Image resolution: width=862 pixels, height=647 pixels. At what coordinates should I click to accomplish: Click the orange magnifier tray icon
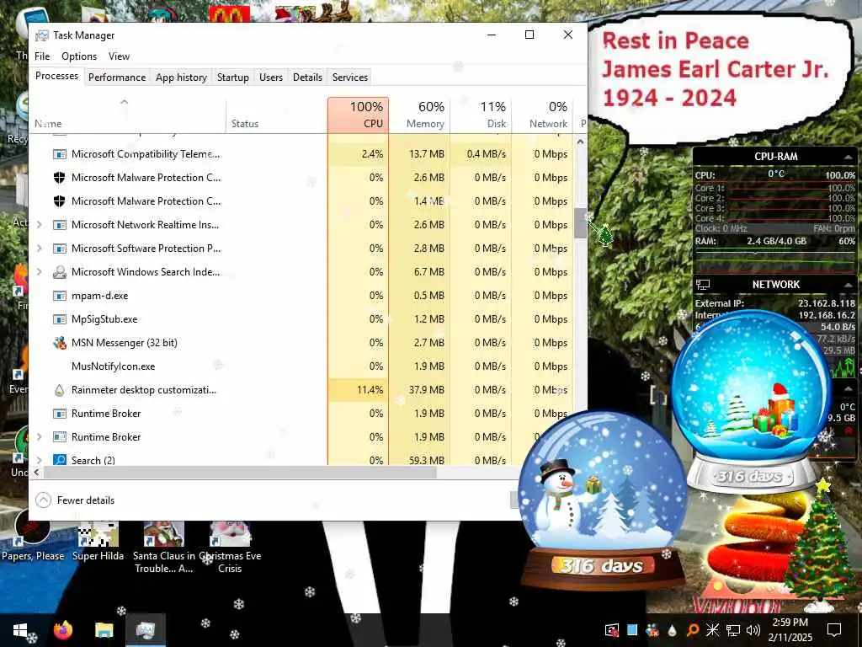pos(693,630)
